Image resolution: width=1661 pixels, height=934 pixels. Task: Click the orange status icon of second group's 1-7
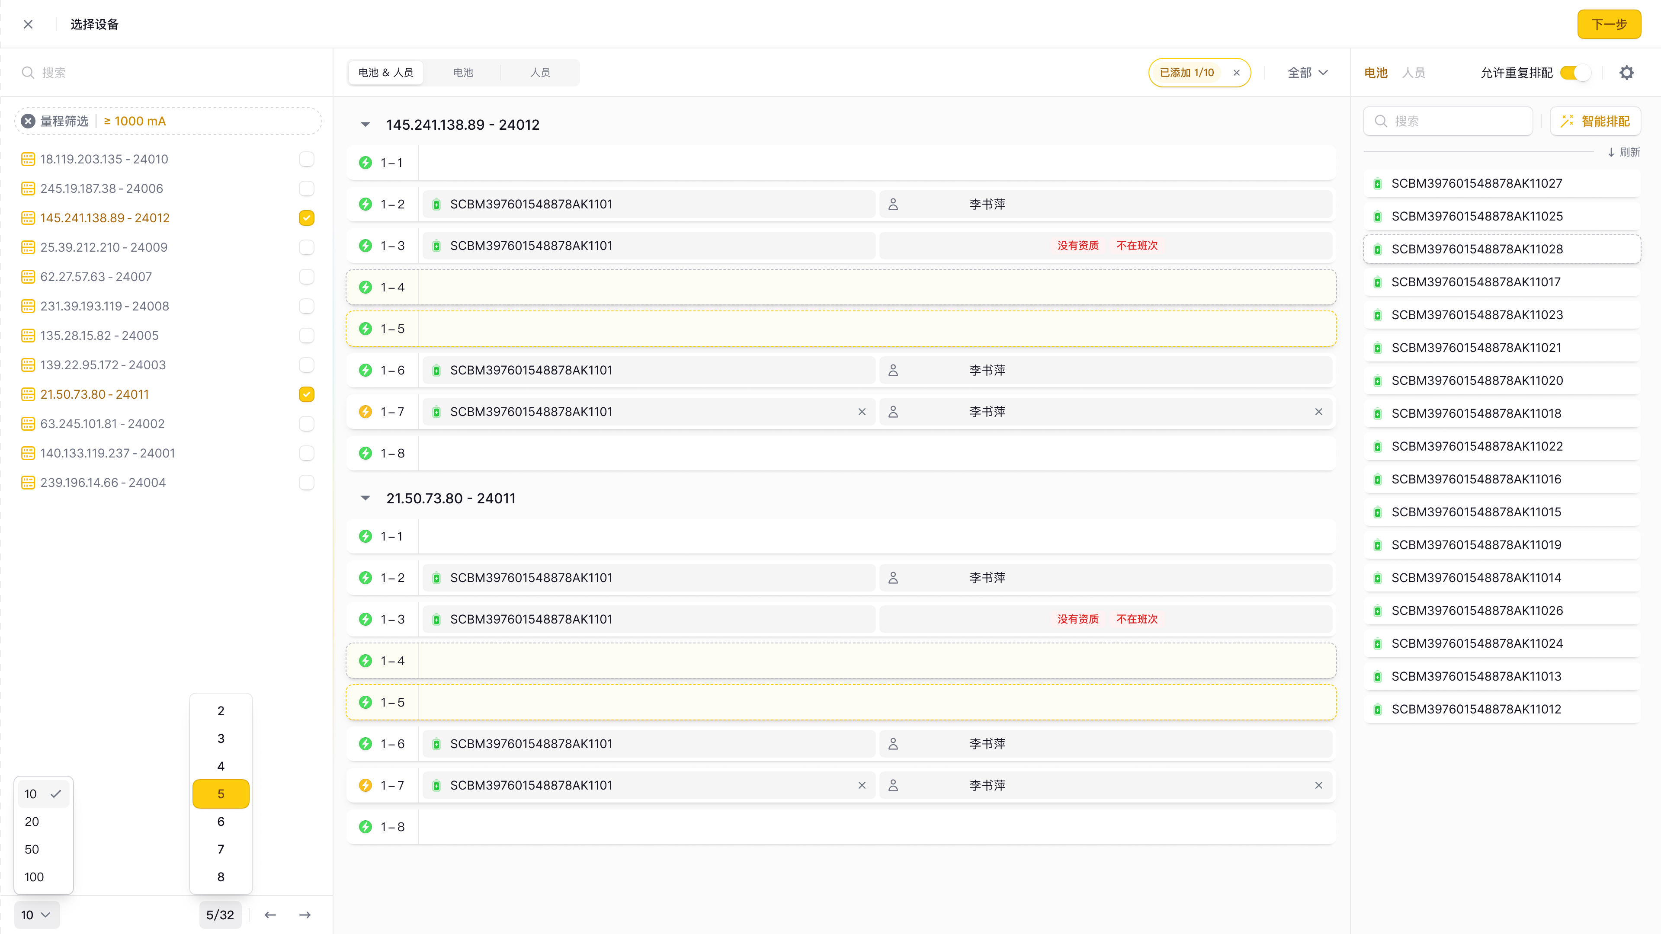click(x=366, y=786)
